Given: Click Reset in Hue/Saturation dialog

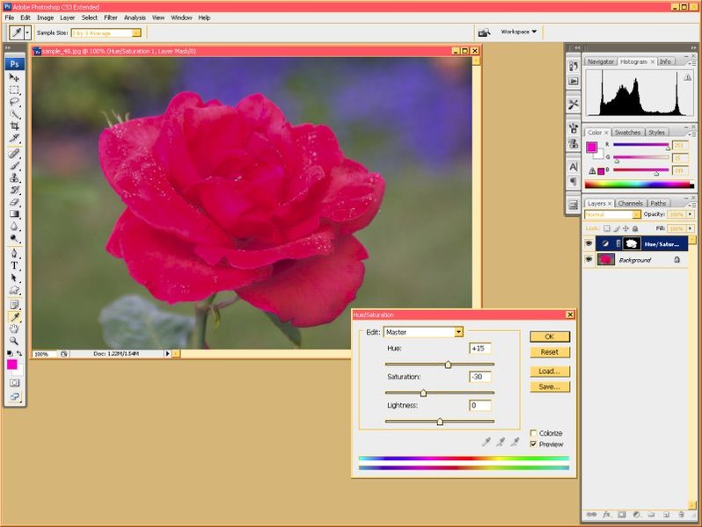Looking at the screenshot, I should [x=550, y=352].
